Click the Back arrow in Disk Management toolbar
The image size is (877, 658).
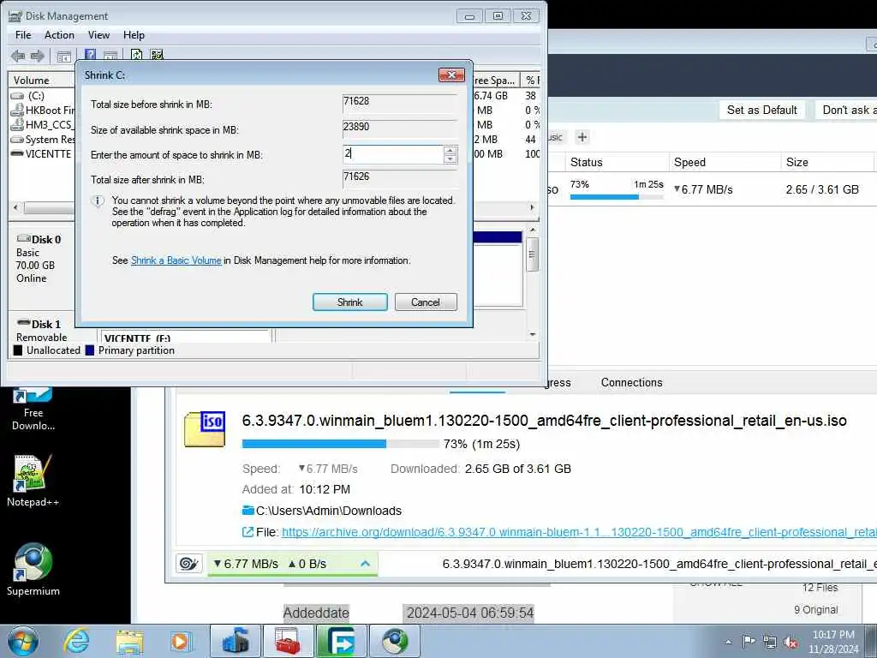point(18,56)
